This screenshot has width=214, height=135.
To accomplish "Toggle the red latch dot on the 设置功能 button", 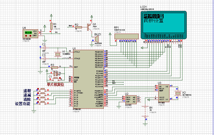I will [x=38, y=102].
